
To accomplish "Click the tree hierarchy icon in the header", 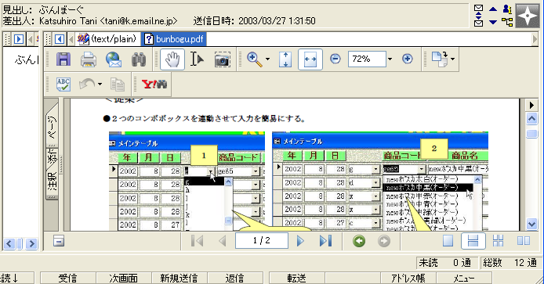I will click(x=508, y=22).
